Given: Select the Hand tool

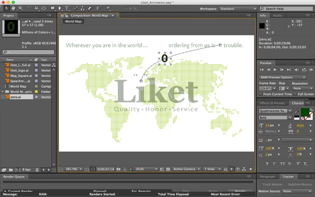Looking at the screenshot, I should [x=13, y=8].
